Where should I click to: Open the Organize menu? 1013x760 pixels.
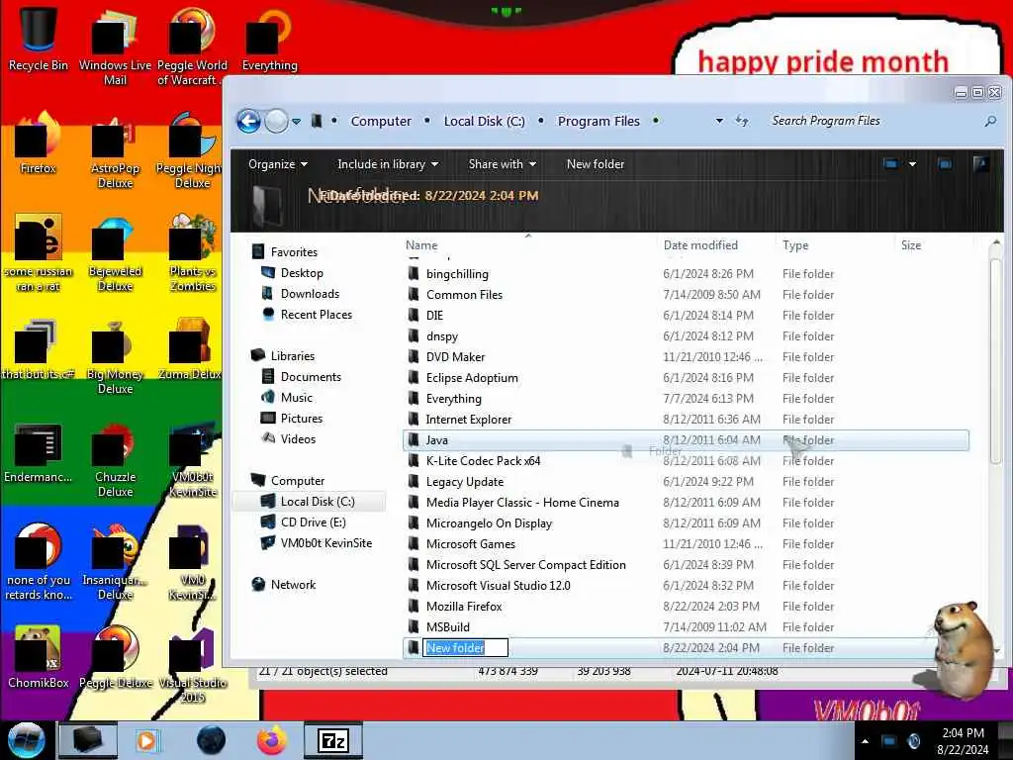278,164
